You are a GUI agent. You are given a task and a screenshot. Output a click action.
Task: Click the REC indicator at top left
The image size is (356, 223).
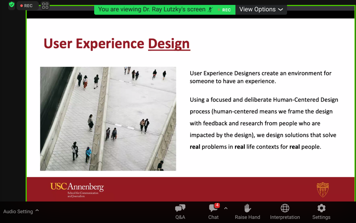tap(27, 6)
